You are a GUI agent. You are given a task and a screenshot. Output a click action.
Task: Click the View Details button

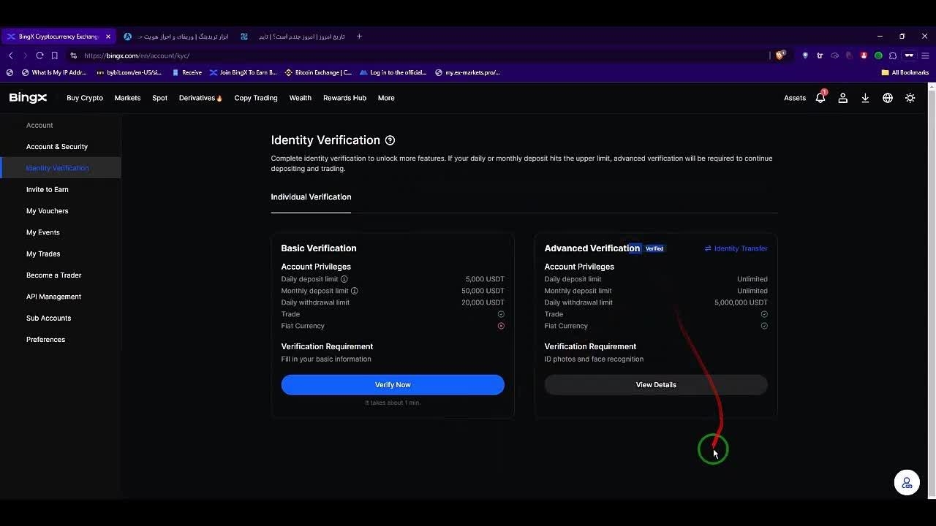pos(656,385)
